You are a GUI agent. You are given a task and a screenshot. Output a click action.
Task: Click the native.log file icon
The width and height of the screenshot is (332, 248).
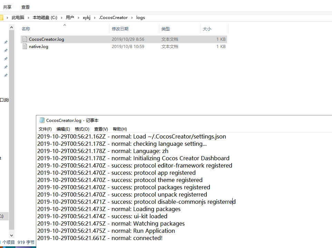pyautogui.click(x=25, y=46)
